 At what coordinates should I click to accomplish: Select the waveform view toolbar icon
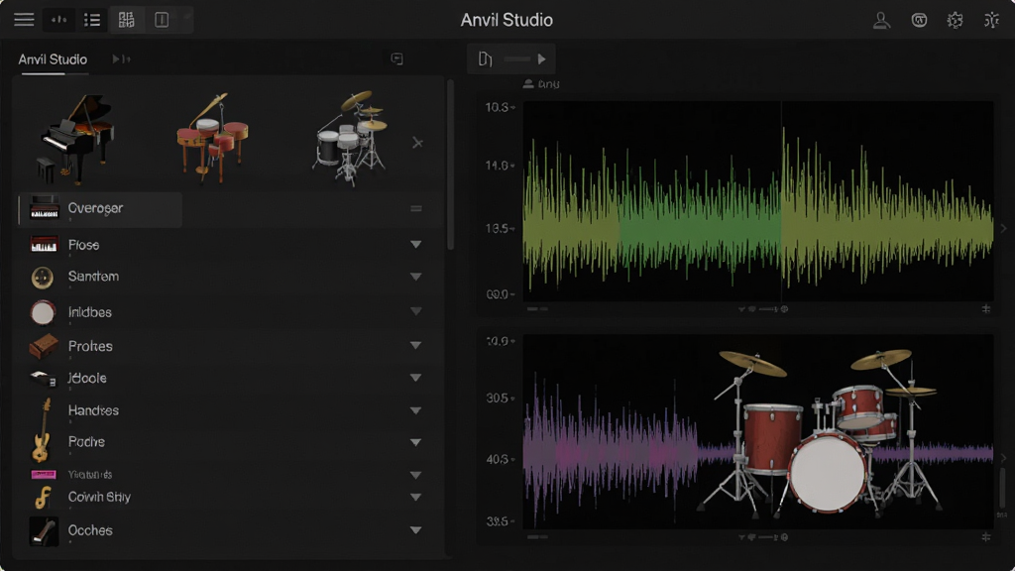coord(58,20)
